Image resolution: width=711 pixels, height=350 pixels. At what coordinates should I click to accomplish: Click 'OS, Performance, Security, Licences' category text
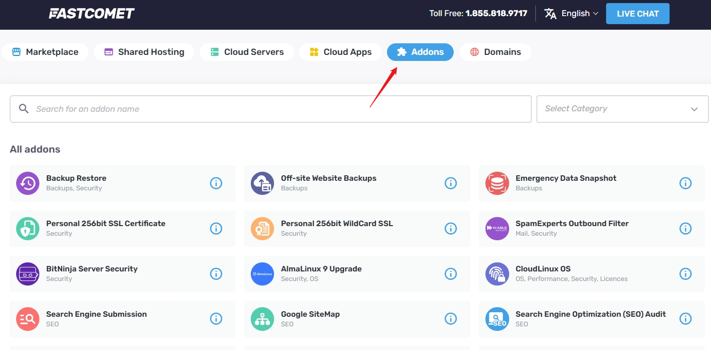click(572, 279)
